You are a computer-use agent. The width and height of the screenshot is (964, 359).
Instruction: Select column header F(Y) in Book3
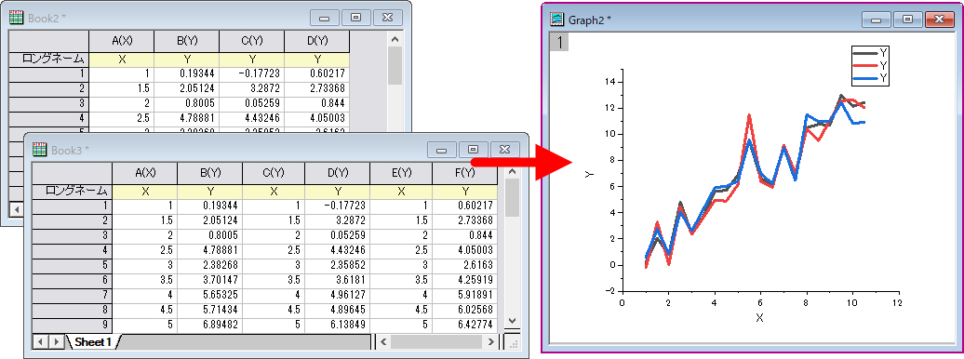[x=464, y=173]
